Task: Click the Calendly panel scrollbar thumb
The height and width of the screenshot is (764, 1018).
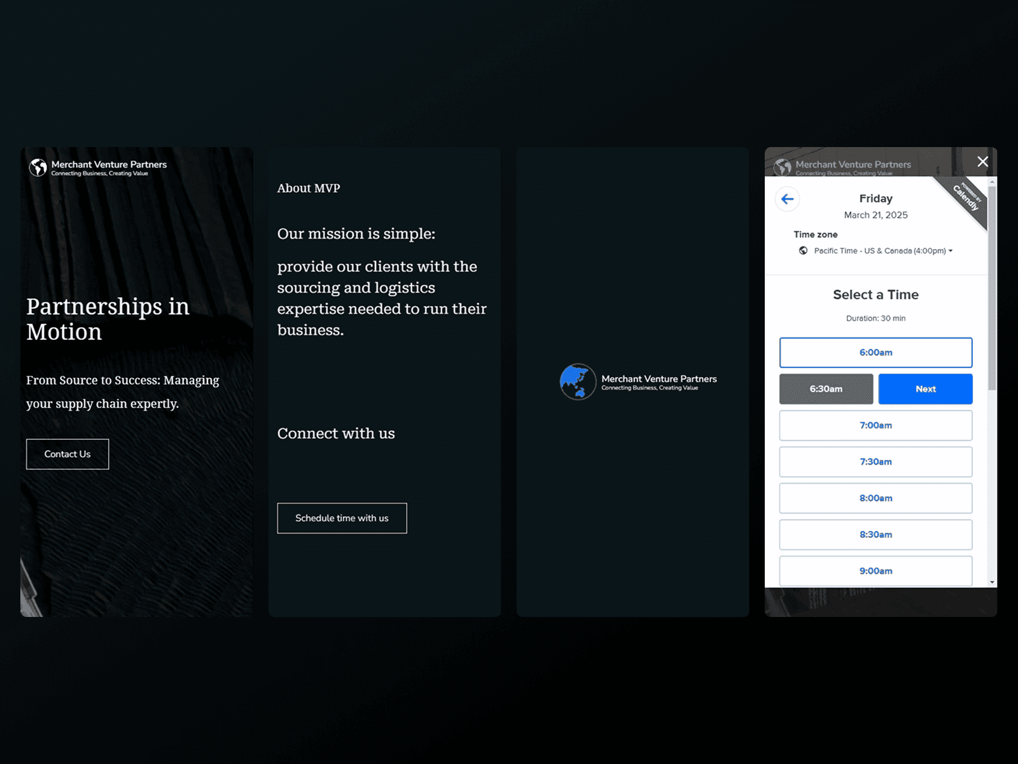Action: pyautogui.click(x=992, y=288)
